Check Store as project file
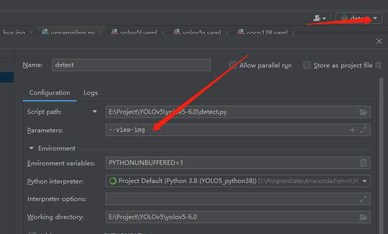Image resolution: width=388 pixels, height=234 pixels. point(307,65)
